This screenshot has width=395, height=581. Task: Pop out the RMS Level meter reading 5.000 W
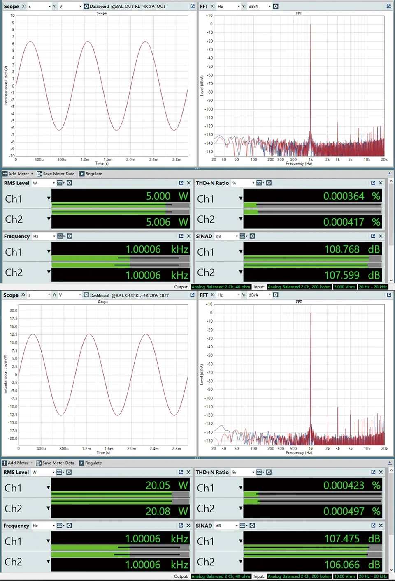tap(181, 183)
